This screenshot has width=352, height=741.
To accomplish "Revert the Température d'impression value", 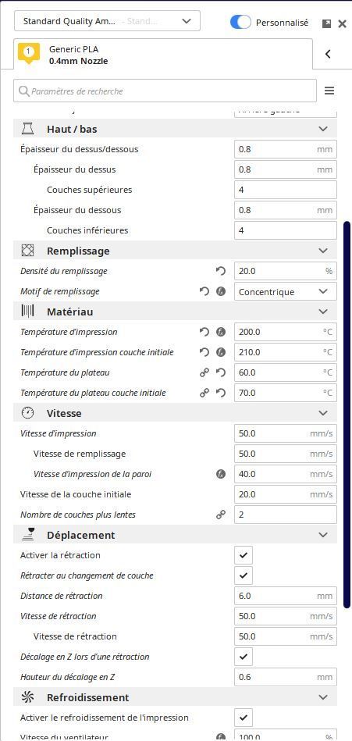I will (204, 332).
